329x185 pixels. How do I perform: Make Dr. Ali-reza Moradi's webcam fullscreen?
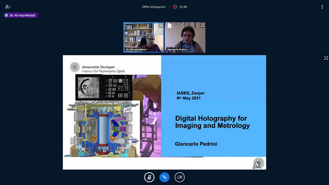[x=161, y=26]
